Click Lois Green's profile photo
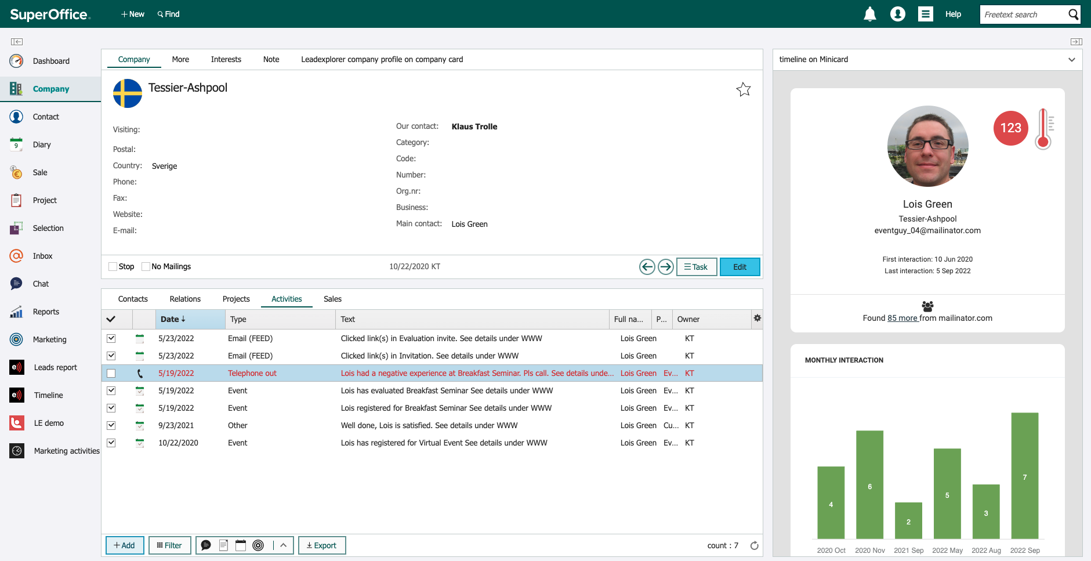 click(x=927, y=146)
